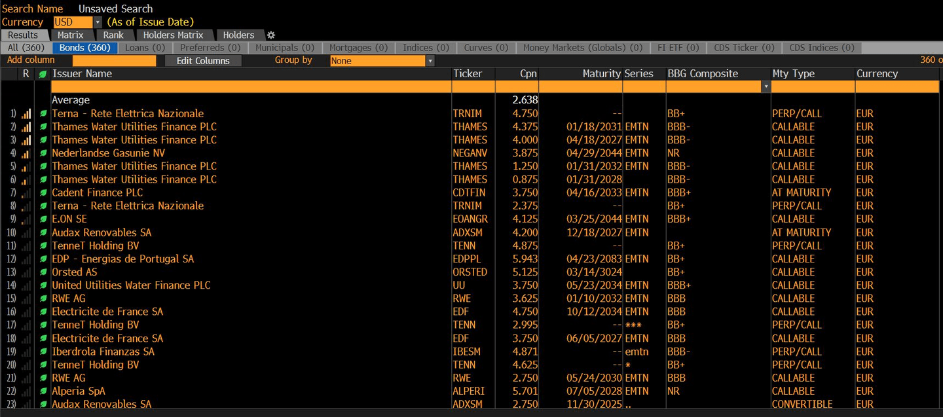Switch to the Holders Matrix tab
The image size is (943, 417).
pyautogui.click(x=173, y=35)
